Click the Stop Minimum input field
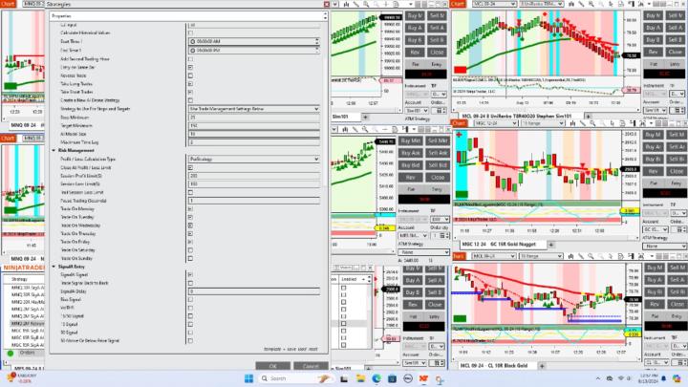This screenshot has width=688, height=387. [x=254, y=118]
